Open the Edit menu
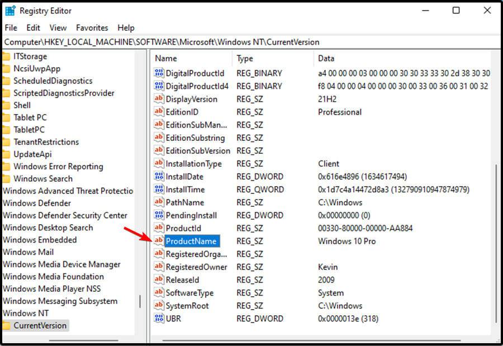Screen dimensions: 503x346 coord(33,27)
